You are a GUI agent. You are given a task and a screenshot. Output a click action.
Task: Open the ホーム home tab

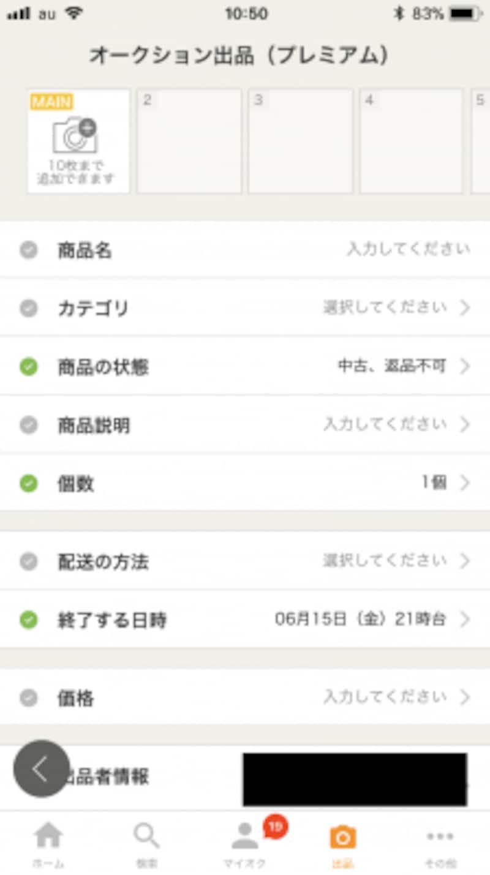pyautogui.click(x=48, y=843)
